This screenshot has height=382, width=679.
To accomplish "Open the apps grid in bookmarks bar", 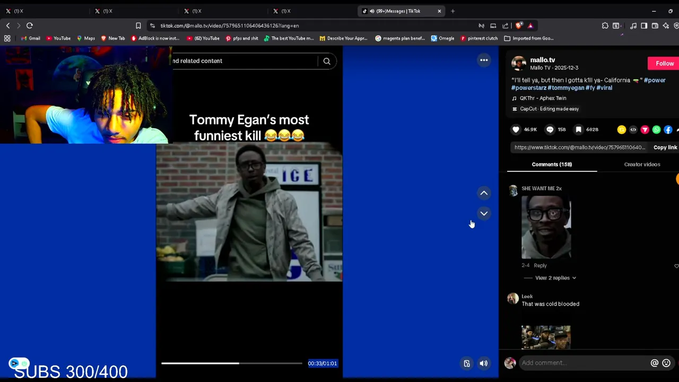I will [x=7, y=38].
